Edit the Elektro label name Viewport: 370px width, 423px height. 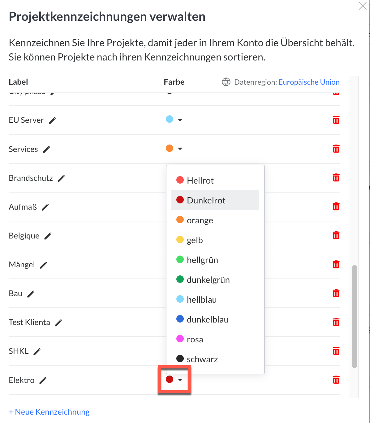coord(43,381)
